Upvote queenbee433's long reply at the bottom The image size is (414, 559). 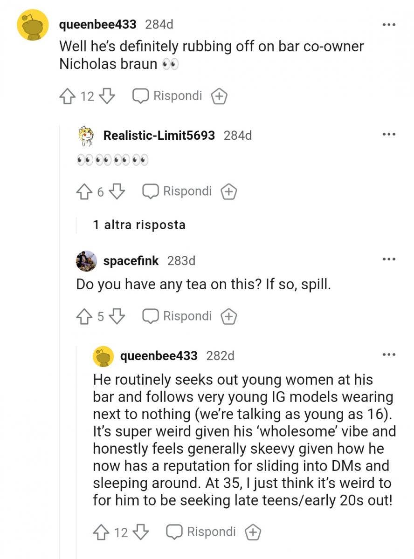101,532
